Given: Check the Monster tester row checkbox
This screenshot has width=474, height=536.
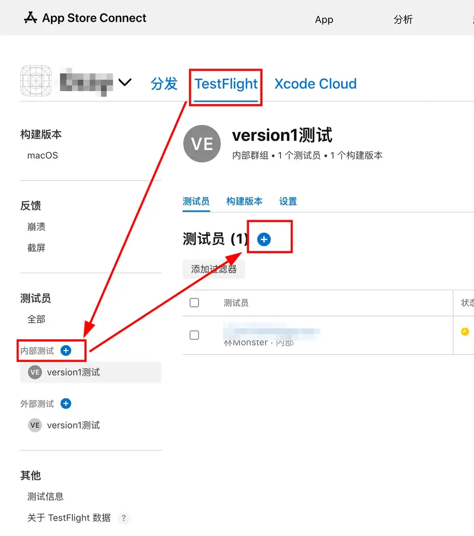Looking at the screenshot, I should coord(194,335).
